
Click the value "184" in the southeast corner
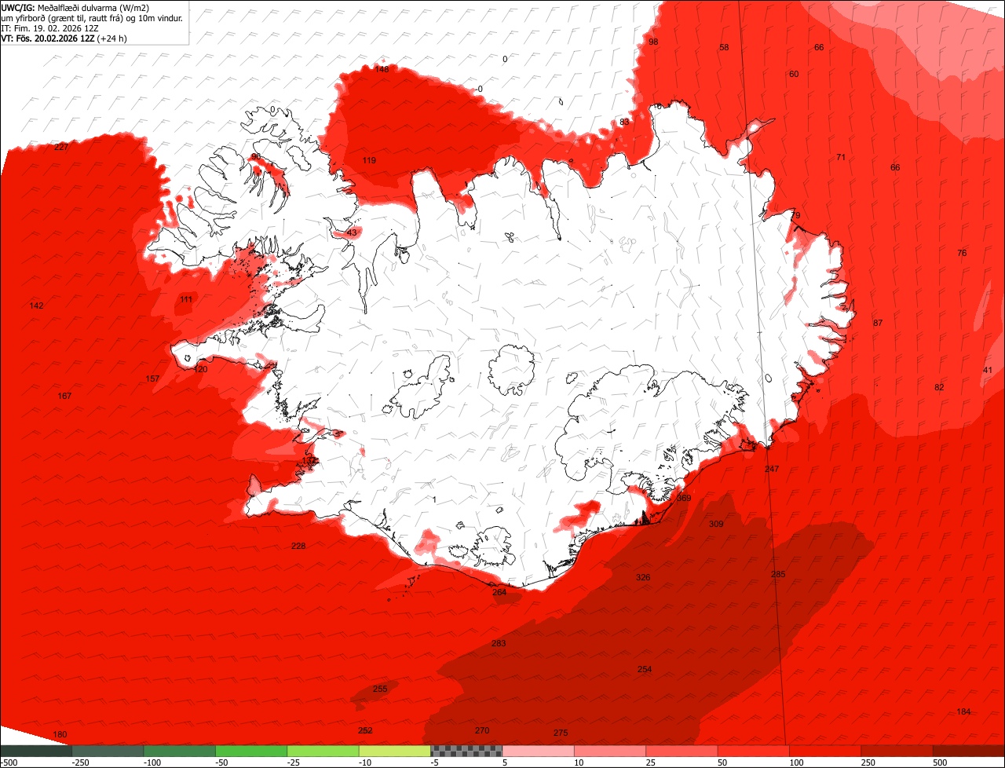pos(963,711)
